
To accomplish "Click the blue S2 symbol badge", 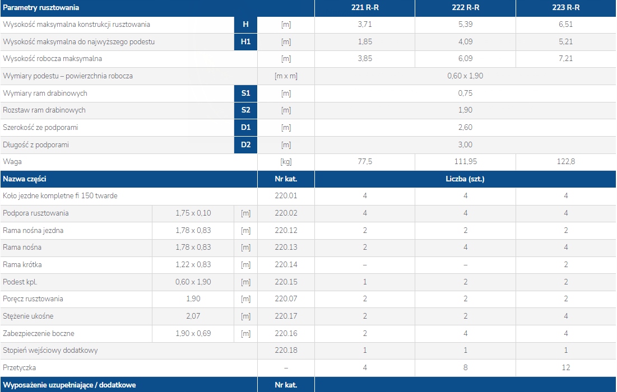I will tap(245, 110).
